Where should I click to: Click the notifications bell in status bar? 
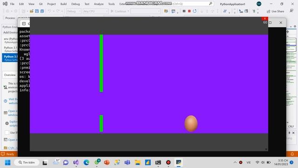pyautogui.click(x=292, y=154)
